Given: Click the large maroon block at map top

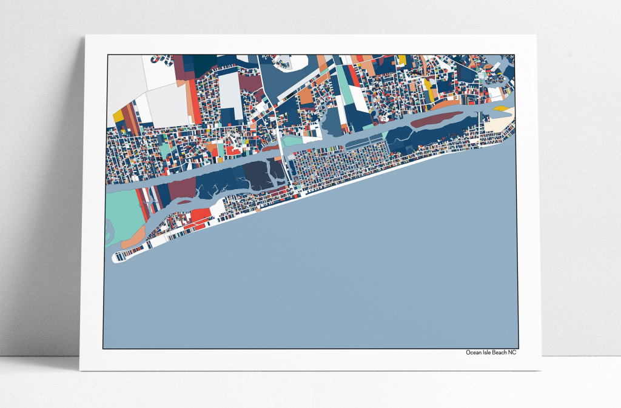Looking at the screenshot, I should [182, 65].
